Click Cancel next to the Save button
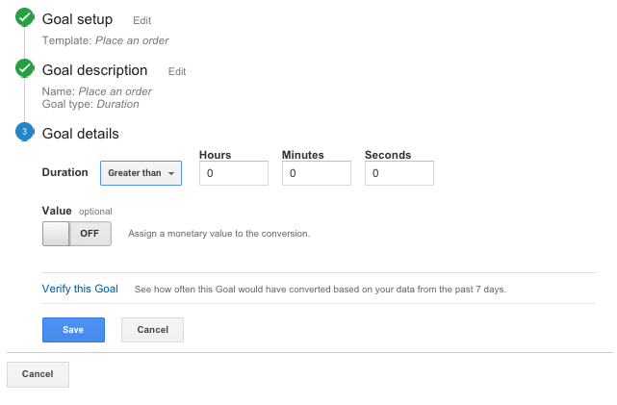Screen dimensions: 617x405 coord(152,330)
